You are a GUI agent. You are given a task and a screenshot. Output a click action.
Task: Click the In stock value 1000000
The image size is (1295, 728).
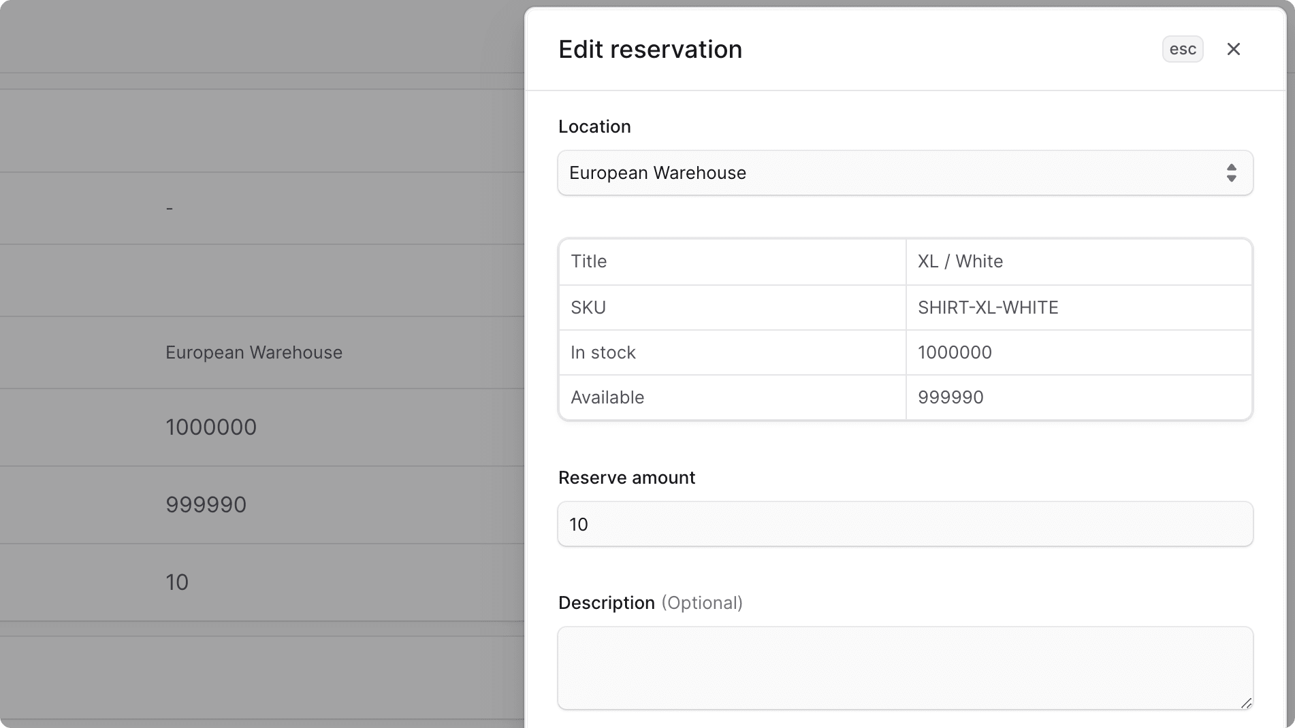(x=955, y=352)
